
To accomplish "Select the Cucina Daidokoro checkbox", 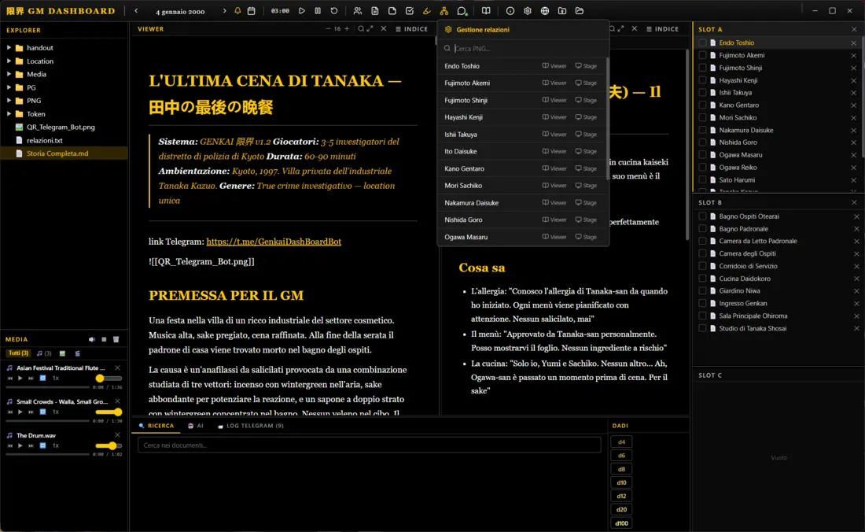I will [702, 279].
